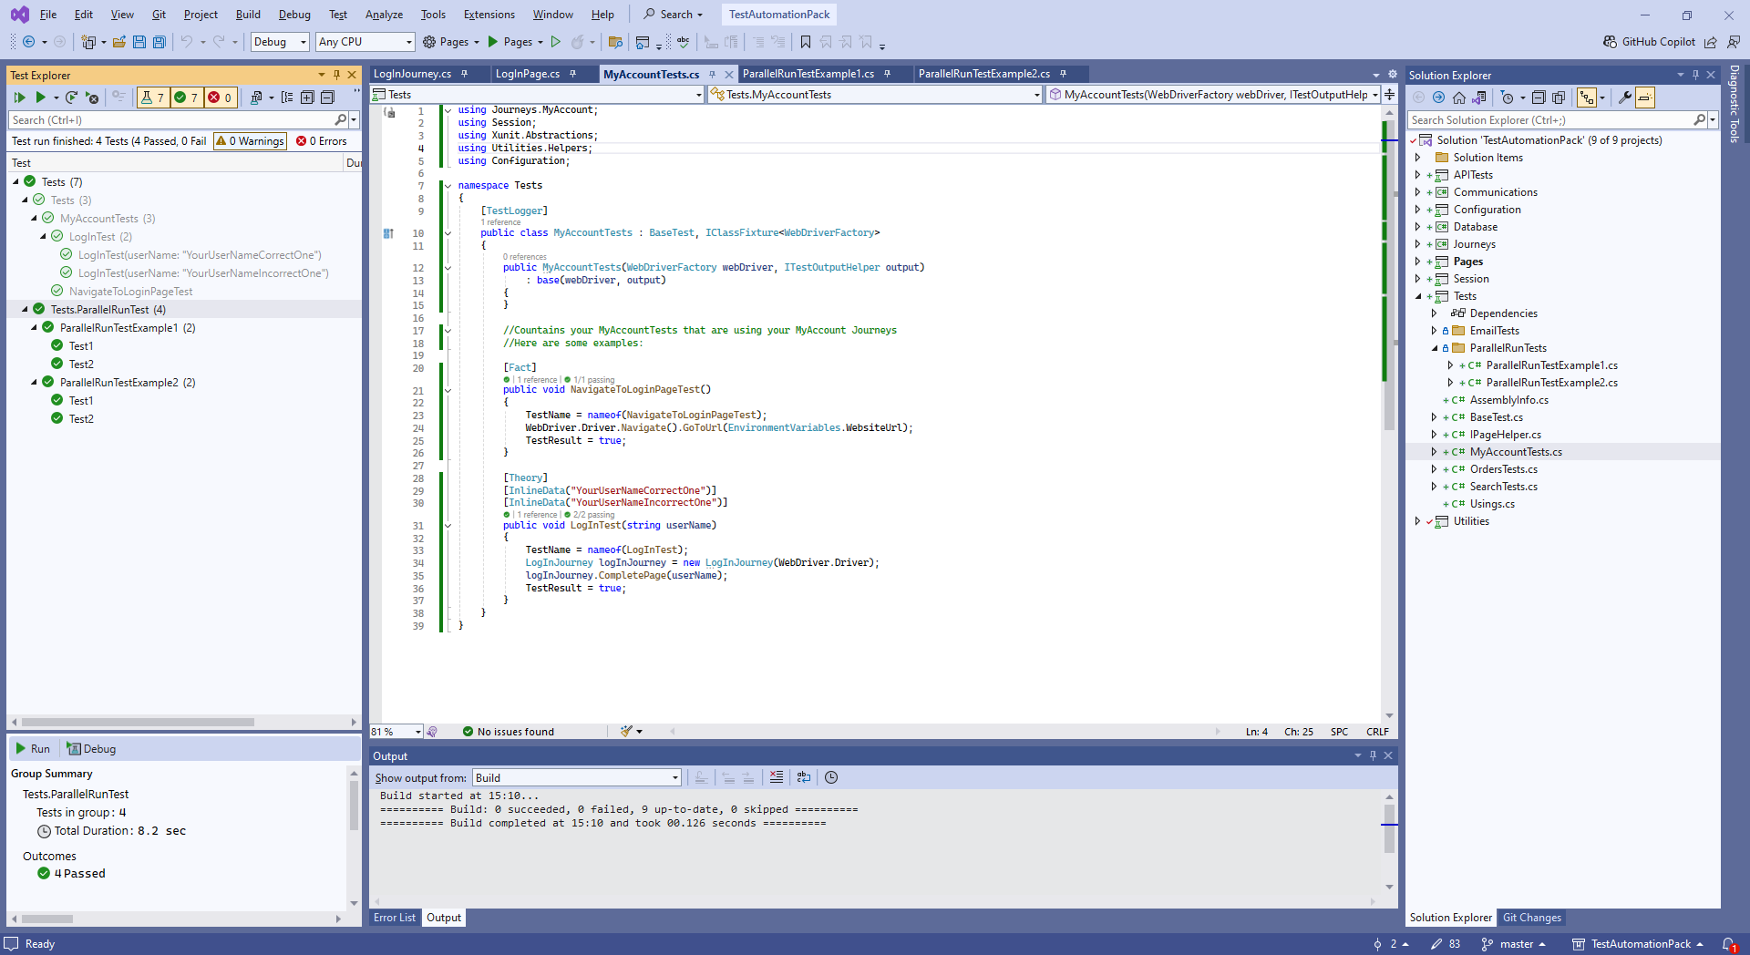This screenshot has width=1750, height=955.
Task: Click Output panel vertical scrollbar thumb
Action: point(1389,827)
